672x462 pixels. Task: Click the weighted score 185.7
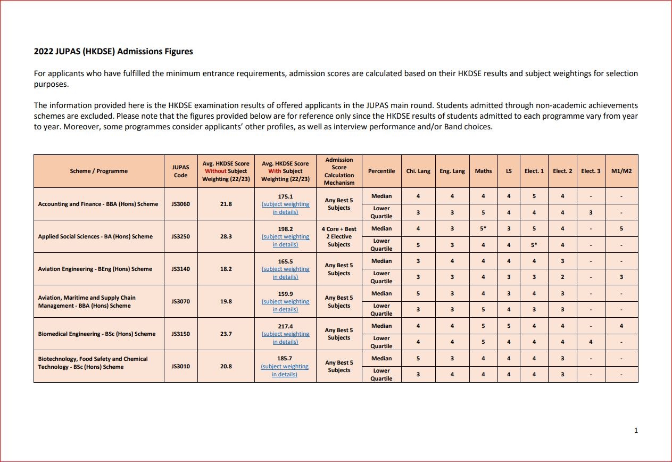(x=285, y=359)
